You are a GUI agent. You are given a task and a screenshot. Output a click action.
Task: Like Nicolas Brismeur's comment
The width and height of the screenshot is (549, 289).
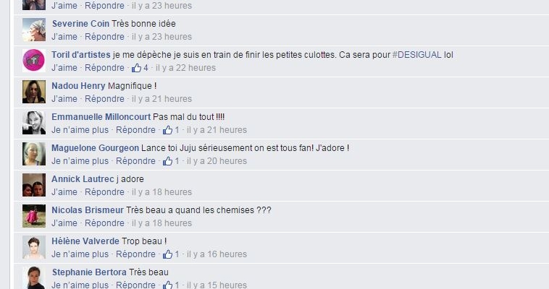coord(64,223)
